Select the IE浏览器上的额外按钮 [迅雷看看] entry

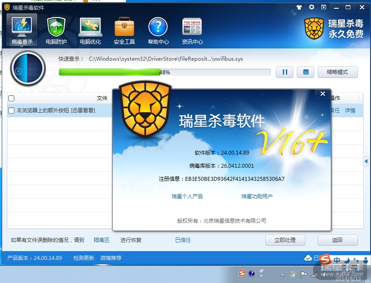(56, 110)
